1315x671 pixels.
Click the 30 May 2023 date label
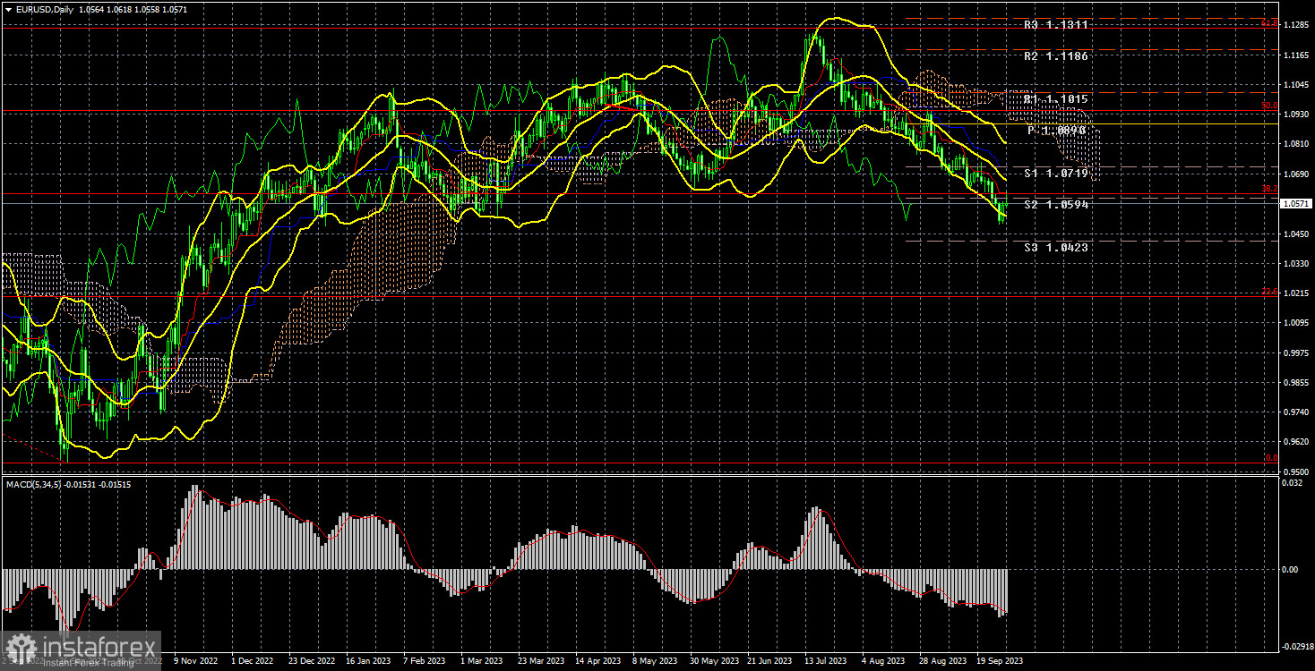714,661
